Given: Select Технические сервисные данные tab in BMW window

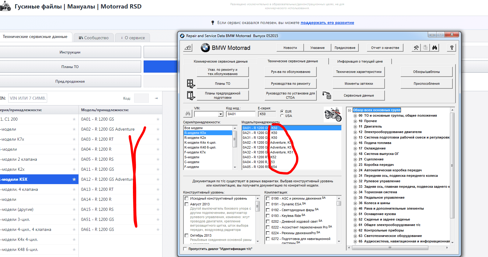Looking at the screenshot, I should click(293, 61).
